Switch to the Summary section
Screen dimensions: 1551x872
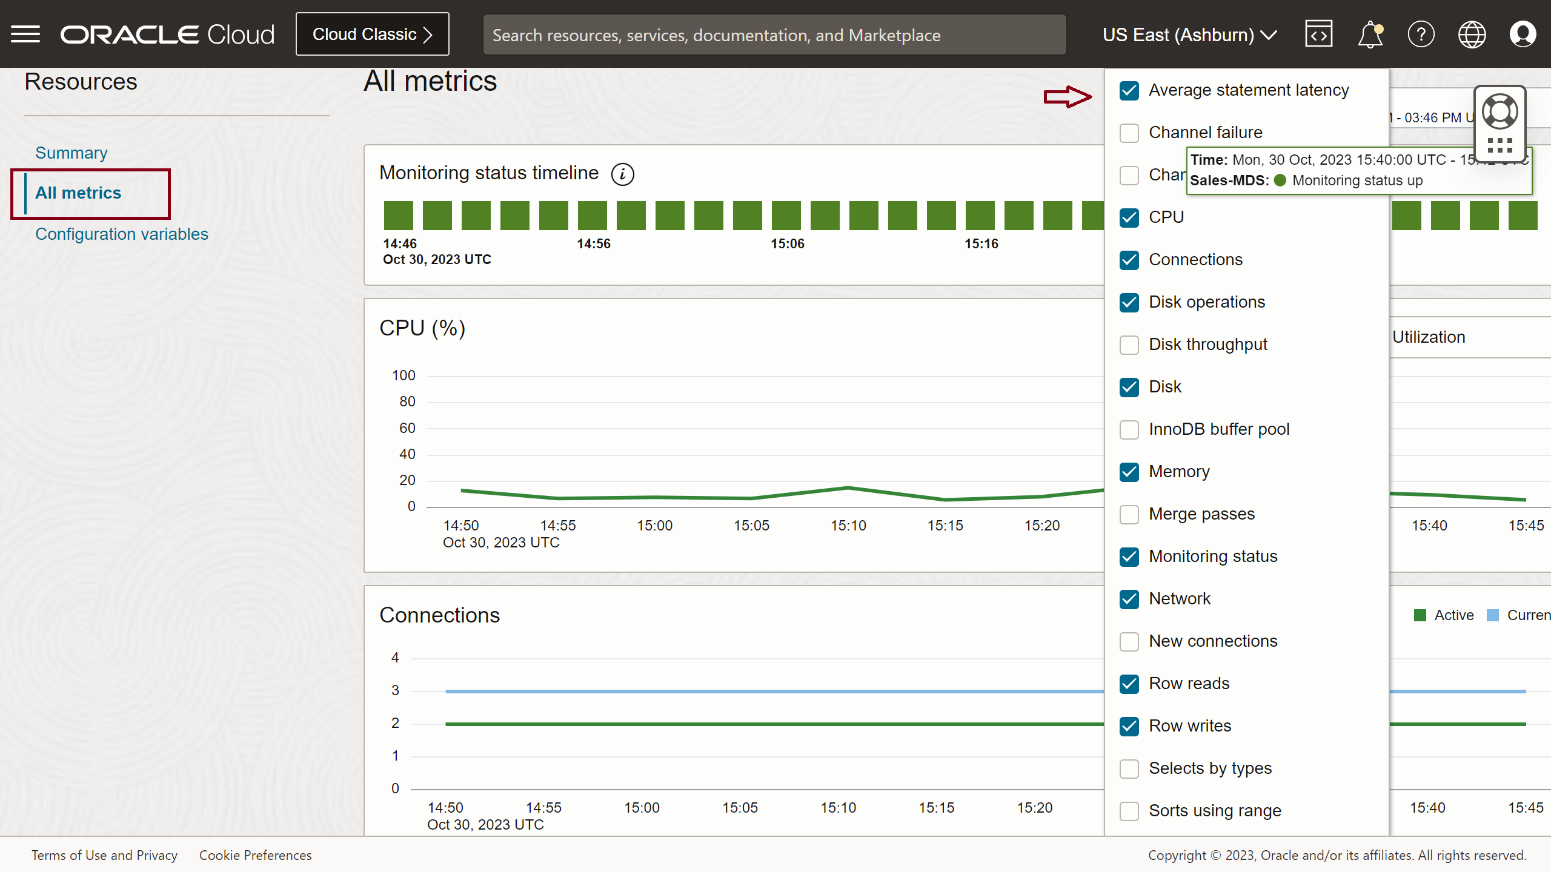click(x=71, y=153)
